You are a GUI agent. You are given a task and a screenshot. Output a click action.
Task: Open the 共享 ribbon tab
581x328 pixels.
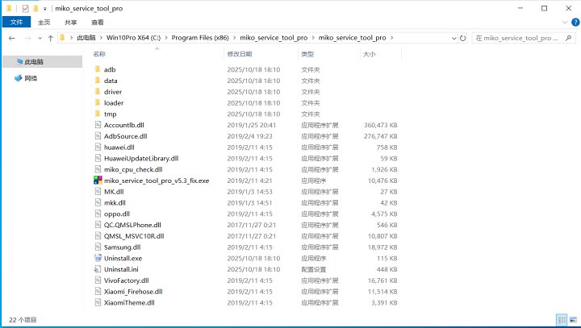click(x=70, y=23)
